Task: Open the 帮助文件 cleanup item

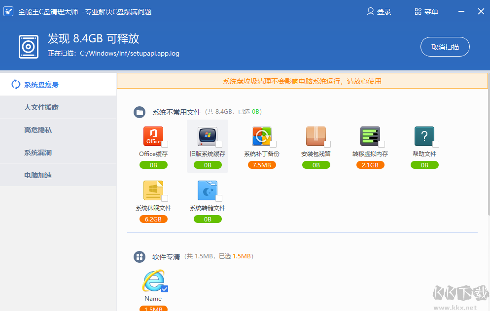Action: [x=424, y=136]
